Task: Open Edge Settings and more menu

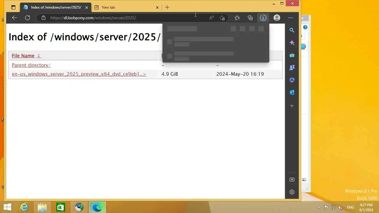Action: coord(290,18)
